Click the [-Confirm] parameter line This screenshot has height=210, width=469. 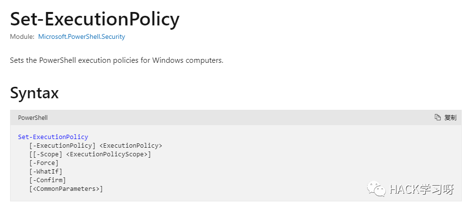(x=48, y=180)
